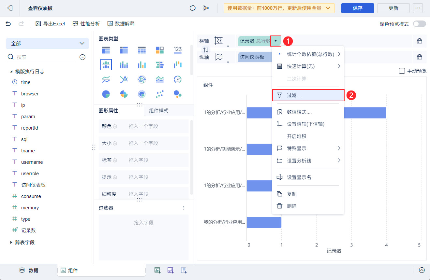
Task: Select the four-colored-tiles chart type
Action: pyautogui.click(x=160, y=50)
